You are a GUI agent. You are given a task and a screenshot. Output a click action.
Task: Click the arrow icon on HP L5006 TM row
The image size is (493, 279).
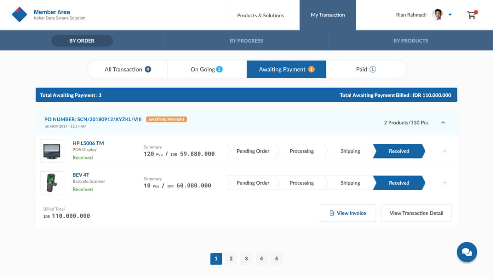[x=444, y=151]
